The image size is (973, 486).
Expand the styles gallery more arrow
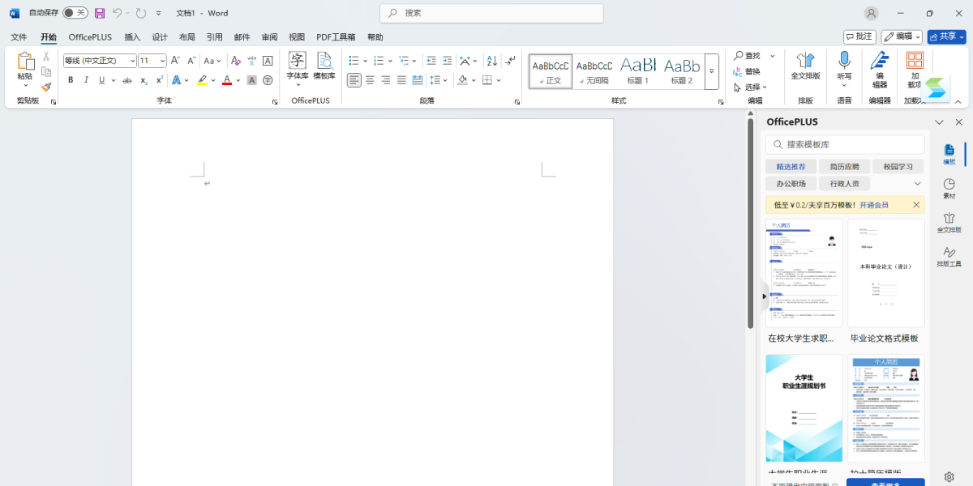pos(711,71)
